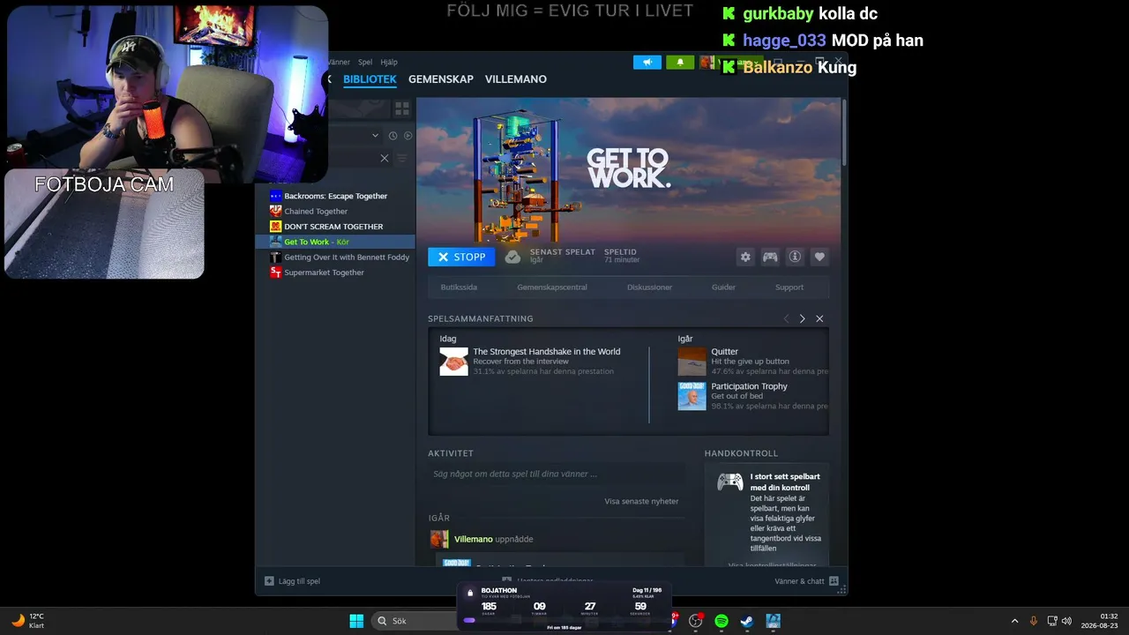Open the Butikssida link
1129x635 pixels.
(459, 288)
